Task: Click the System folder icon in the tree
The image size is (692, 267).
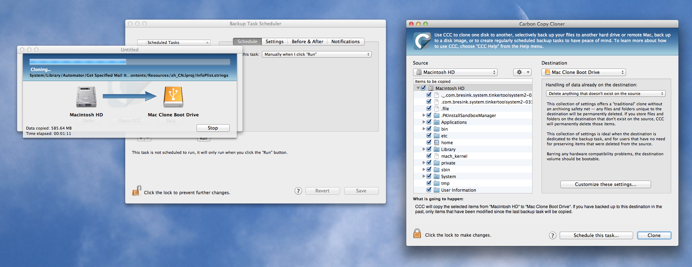Action: [437, 176]
